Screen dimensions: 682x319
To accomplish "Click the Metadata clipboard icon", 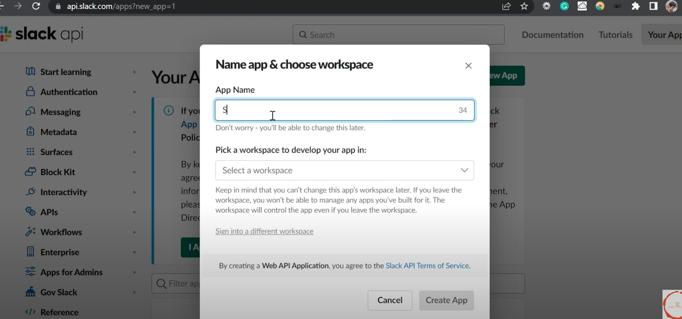I will coord(30,131).
